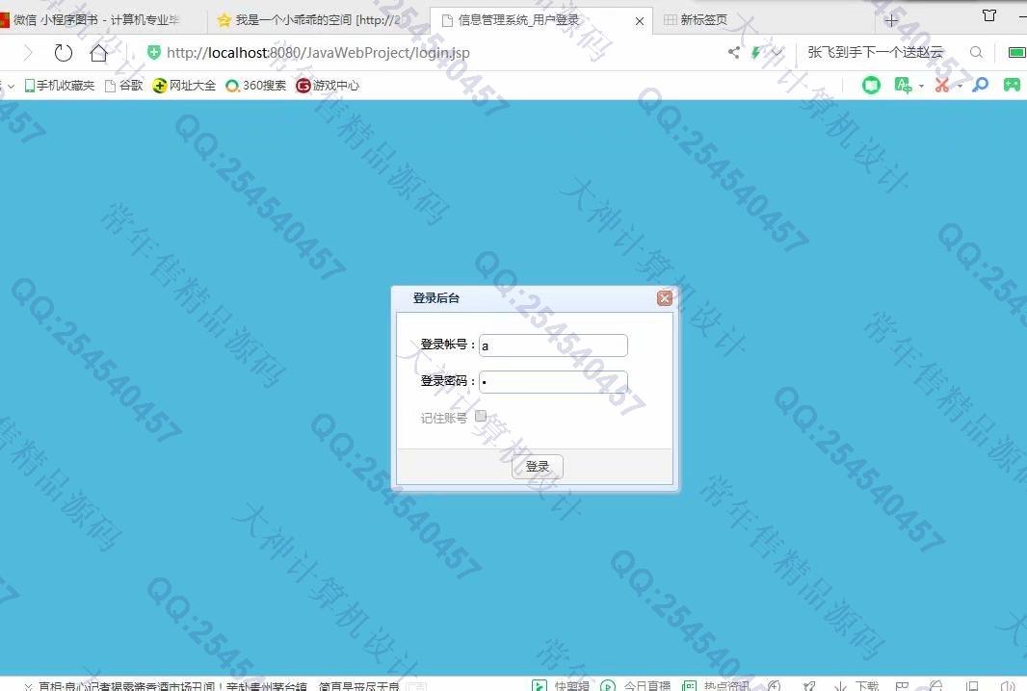Open 今日直播 in the status bar
Image resolution: width=1027 pixels, height=691 pixels.
(635, 686)
